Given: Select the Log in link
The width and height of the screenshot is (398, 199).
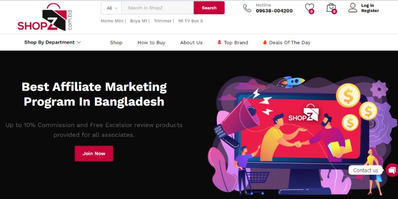Looking at the screenshot, I should [368, 5].
